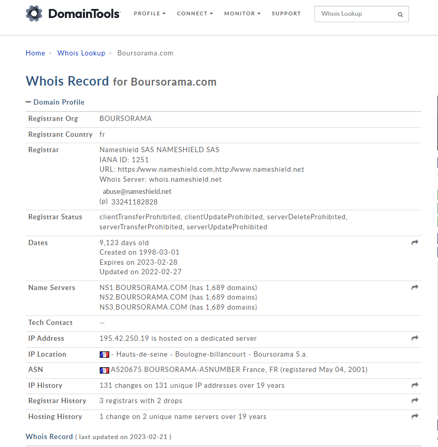Click 3 registrars with 2 drops text
The height and width of the screenshot is (447, 438).
click(x=141, y=401)
